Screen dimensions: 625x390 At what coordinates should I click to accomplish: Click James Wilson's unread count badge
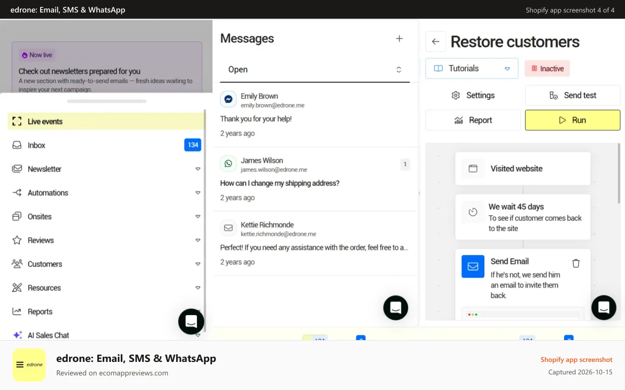point(405,164)
